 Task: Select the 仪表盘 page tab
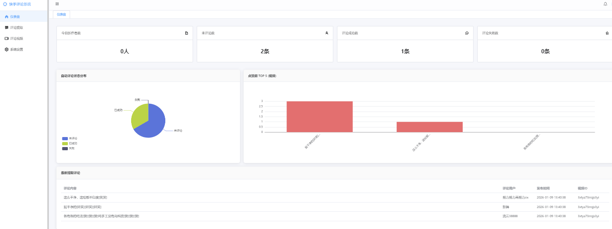(x=61, y=15)
